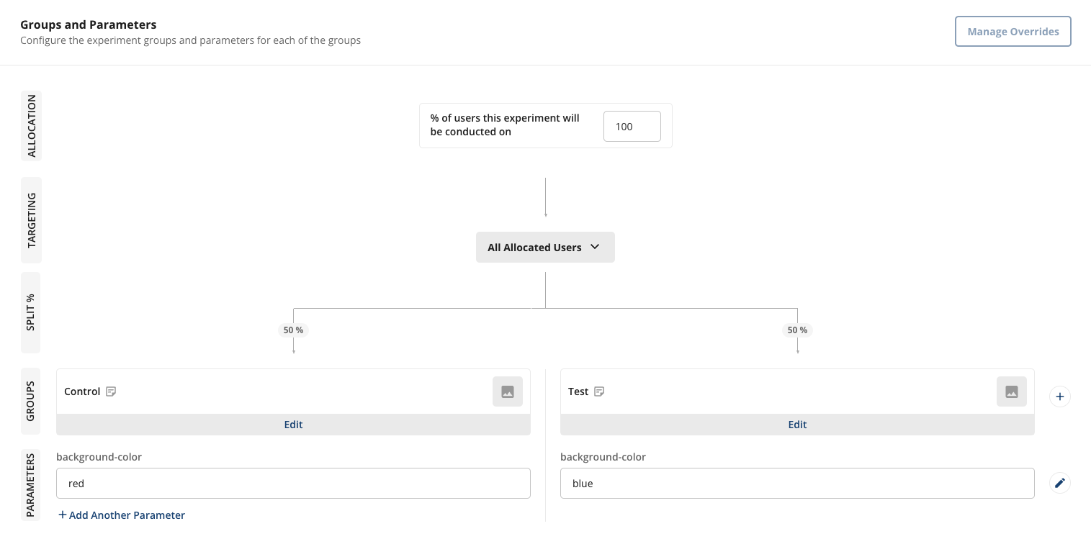Click the image icon in the Control group

click(508, 391)
